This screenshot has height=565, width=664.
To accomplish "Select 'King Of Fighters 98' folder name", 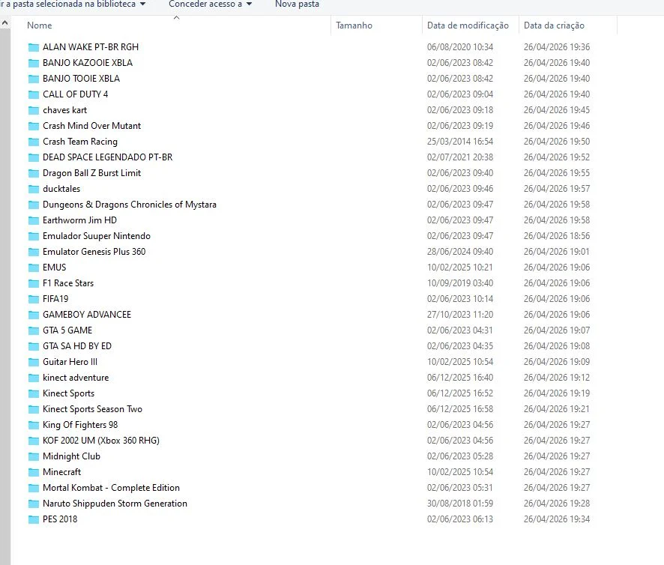I will click(80, 425).
